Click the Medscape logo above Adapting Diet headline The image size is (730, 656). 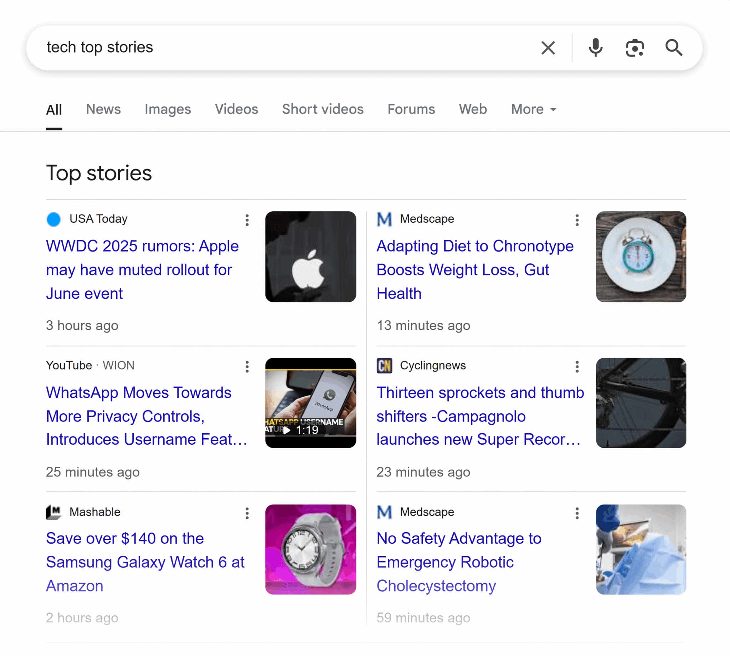click(x=384, y=219)
